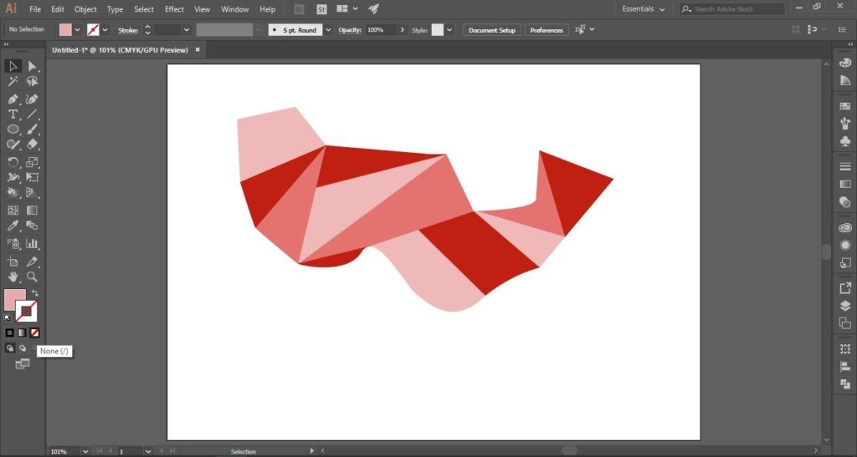857x457 pixels.
Task: Expand the opacity slider arrow
Action: coord(403,30)
